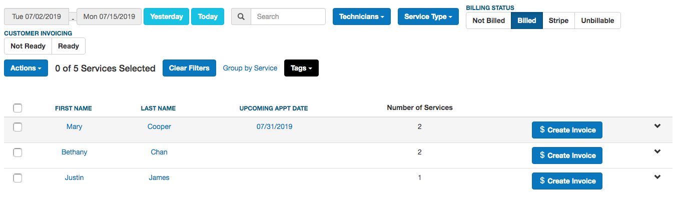The width and height of the screenshot is (675, 200).
Task: Open Justin first name link
Action: click(x=74, y=177)
